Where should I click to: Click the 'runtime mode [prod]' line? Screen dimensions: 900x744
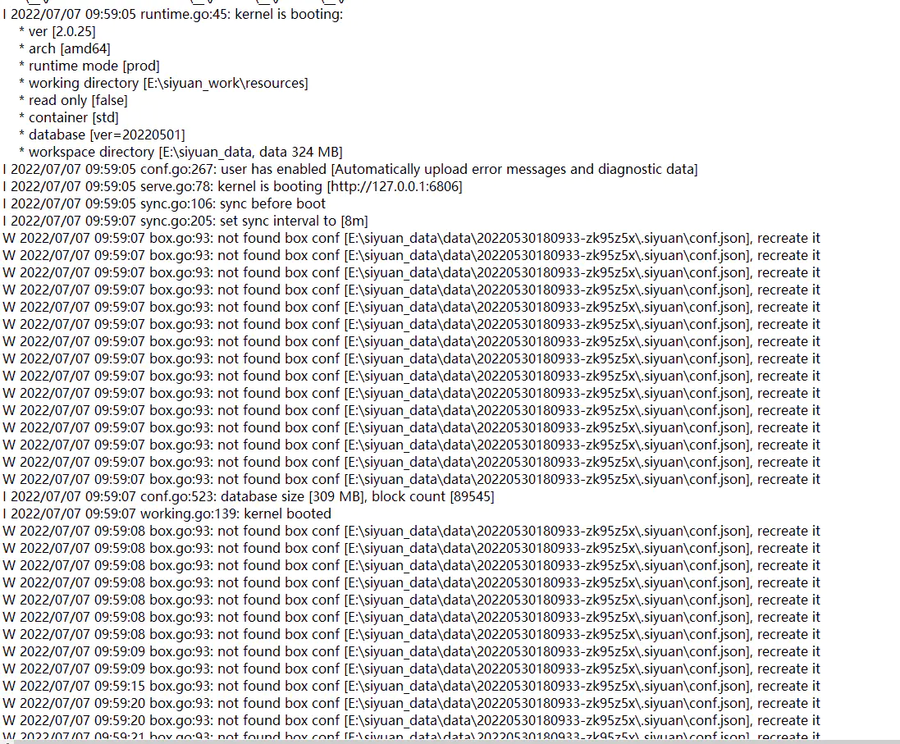89,66
